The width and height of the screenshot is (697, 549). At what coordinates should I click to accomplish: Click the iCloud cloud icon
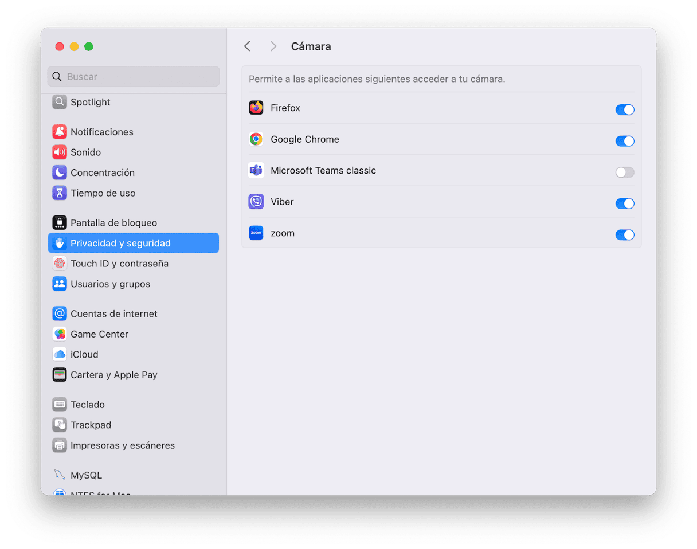pyautogui.click(x=60, y=354)
